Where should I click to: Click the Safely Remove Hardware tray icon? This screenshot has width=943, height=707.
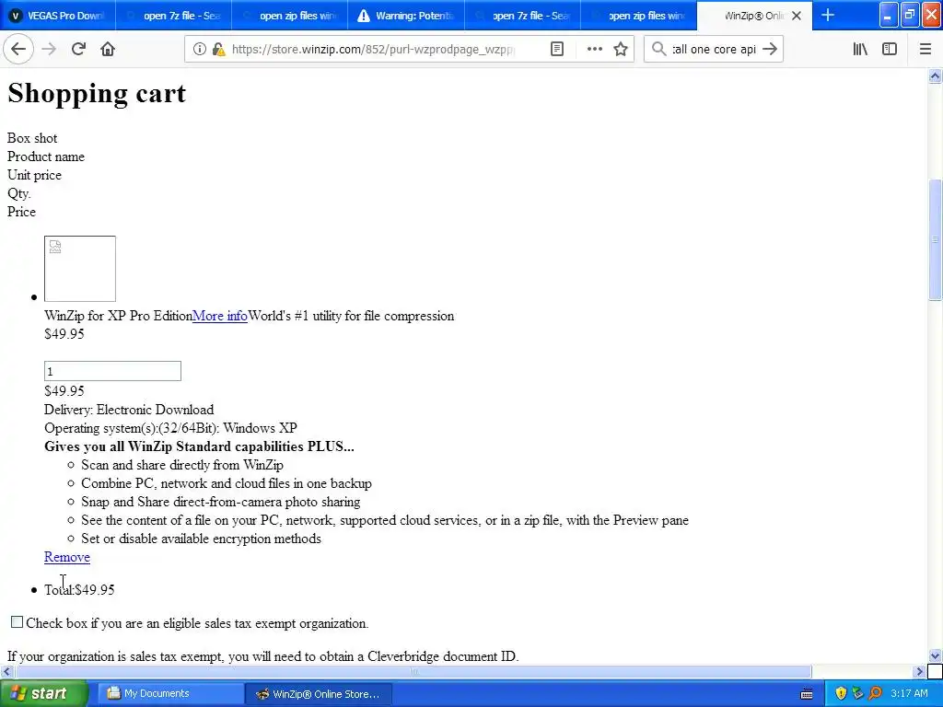[x=857, y=693]
